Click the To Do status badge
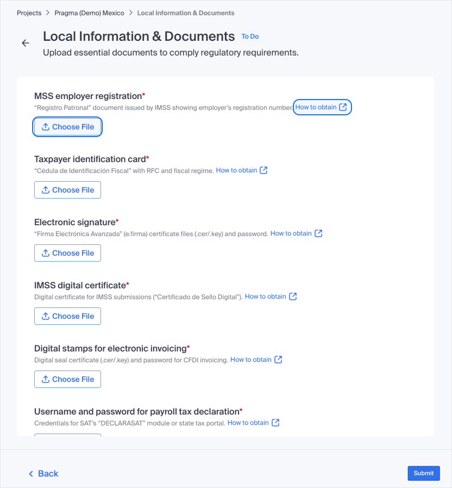Viewport: 452px width, 488px height. pyautogui.click(x=250, y=36)
